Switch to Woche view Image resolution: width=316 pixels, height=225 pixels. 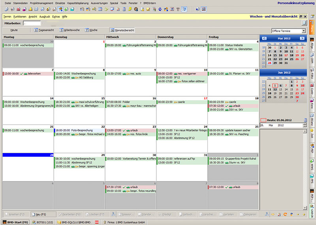(x=91, y=30)
